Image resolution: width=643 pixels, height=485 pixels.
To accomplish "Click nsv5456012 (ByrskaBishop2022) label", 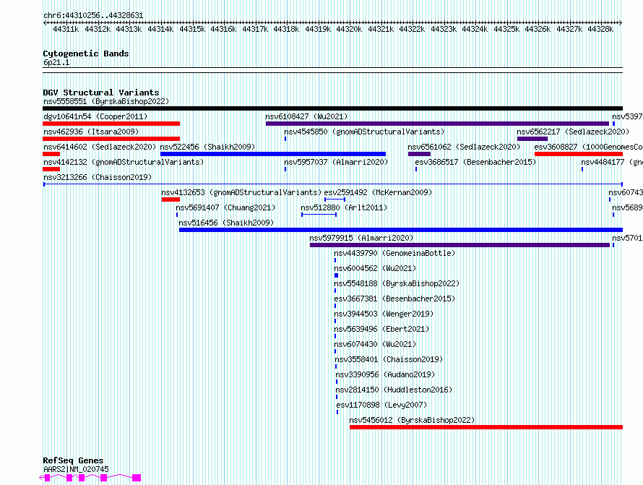I will (412, 420).
